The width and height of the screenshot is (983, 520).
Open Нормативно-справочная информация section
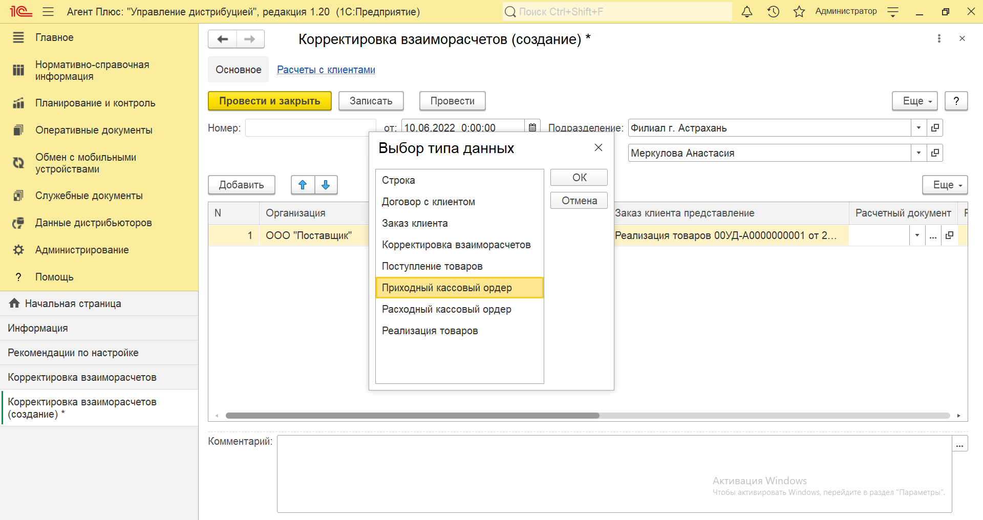pyautogui.click(x=99, y=71)
